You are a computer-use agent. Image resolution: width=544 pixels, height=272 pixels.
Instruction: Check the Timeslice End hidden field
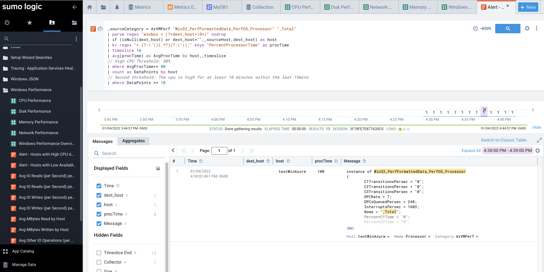point(99,253)
